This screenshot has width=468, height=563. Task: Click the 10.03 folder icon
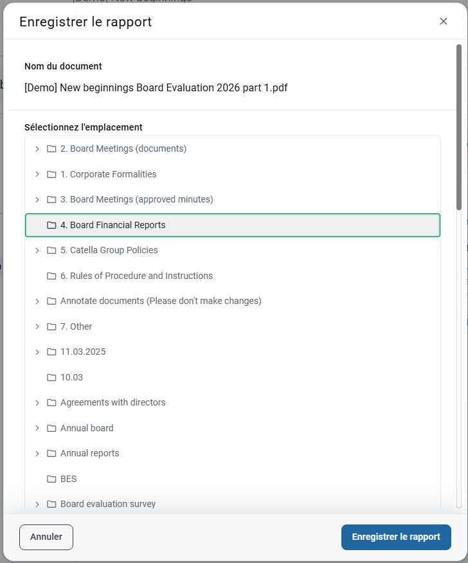pyautogui.click(x=51, y=378)
